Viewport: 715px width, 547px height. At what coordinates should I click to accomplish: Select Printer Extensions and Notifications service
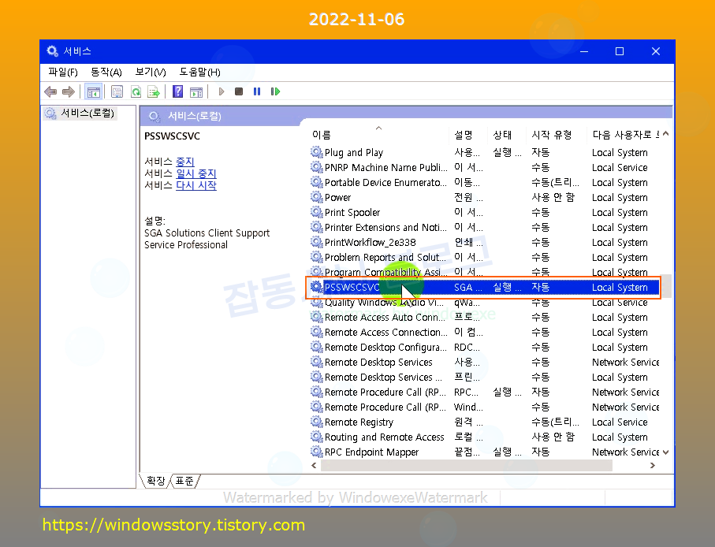[484, 227]
